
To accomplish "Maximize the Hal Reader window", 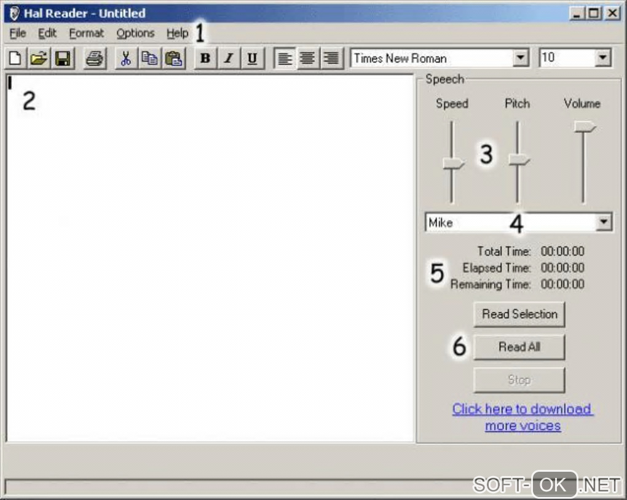I will [x=594, y=13].
